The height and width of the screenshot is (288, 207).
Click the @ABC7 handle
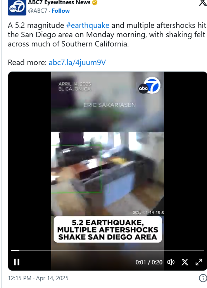(38, 11)
